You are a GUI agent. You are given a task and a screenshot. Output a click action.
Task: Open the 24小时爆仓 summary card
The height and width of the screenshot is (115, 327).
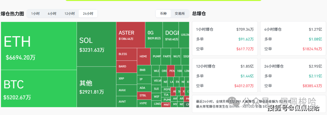coord(293,76)
